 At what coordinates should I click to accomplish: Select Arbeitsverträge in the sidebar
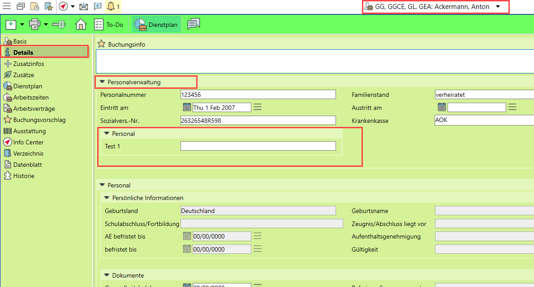[x=34, y=109]
